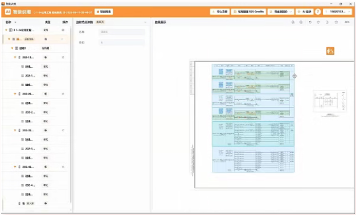This screenshot has height=215, width=356.
Task: Open the 项目列表 project list
Action: pyautogui.click(x=104, y=11)
